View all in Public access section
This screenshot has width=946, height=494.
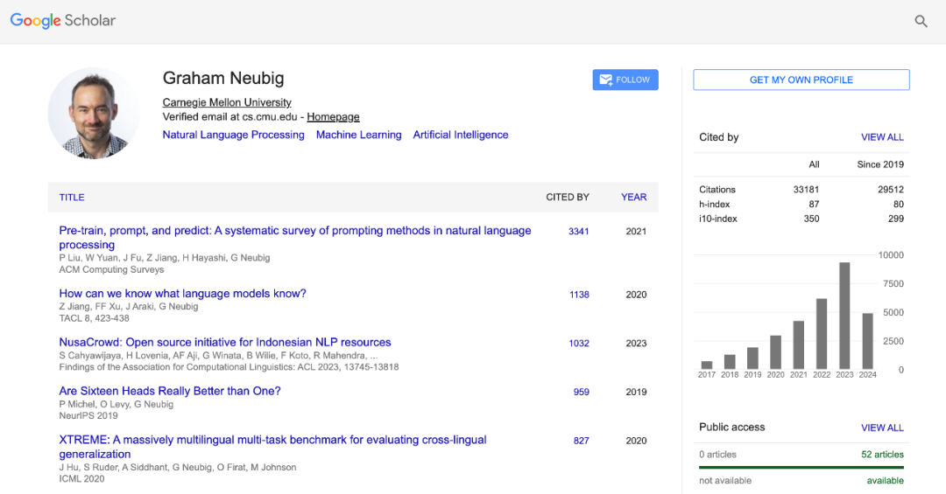(882, 428)
